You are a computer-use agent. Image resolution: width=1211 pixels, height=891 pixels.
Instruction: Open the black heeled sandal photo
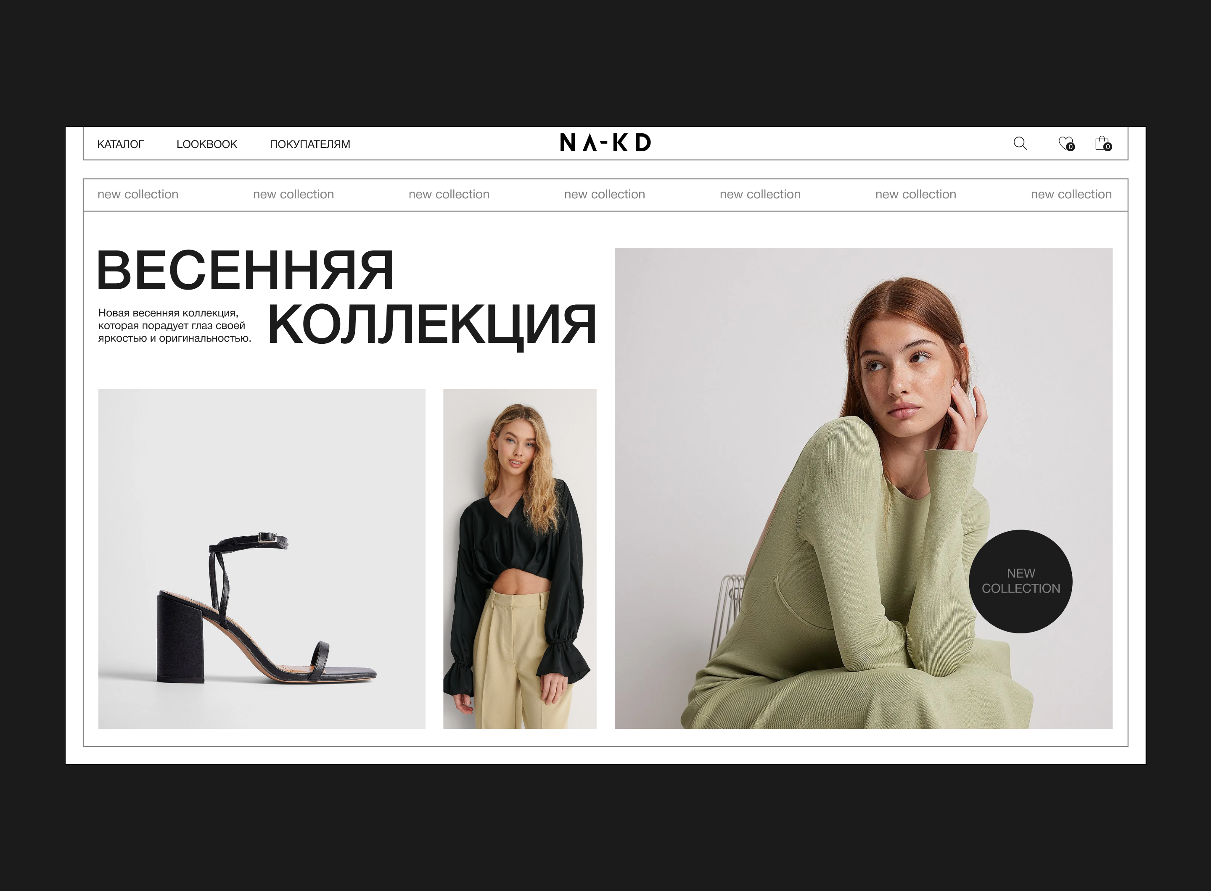262,559
